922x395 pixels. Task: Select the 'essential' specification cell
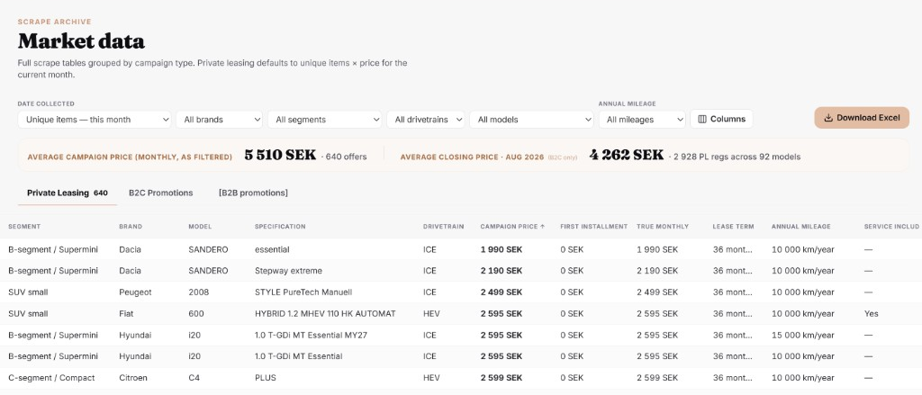click(272, 249)
